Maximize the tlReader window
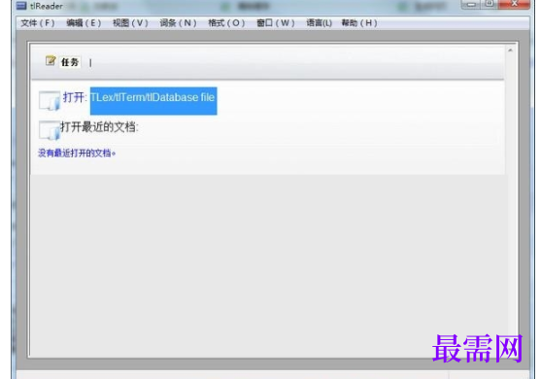Screen dimensions: 541x379 (490, 4)
